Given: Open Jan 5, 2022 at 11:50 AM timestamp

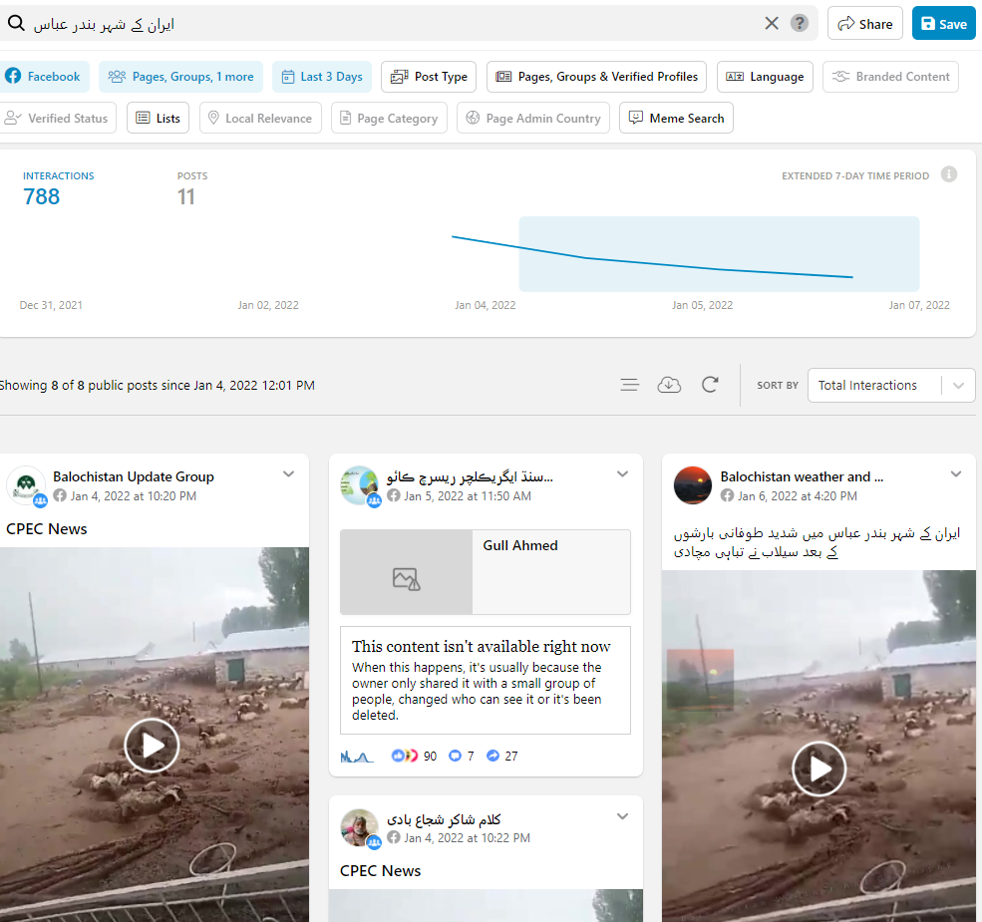Looking at the screenshot, I should 468,496.
